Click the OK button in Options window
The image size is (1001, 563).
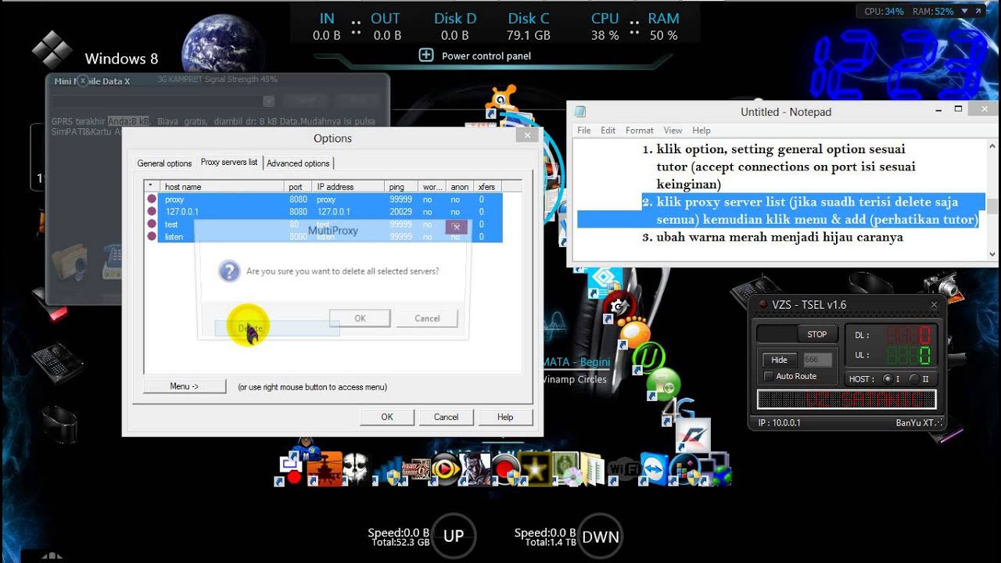coord(387,417)
